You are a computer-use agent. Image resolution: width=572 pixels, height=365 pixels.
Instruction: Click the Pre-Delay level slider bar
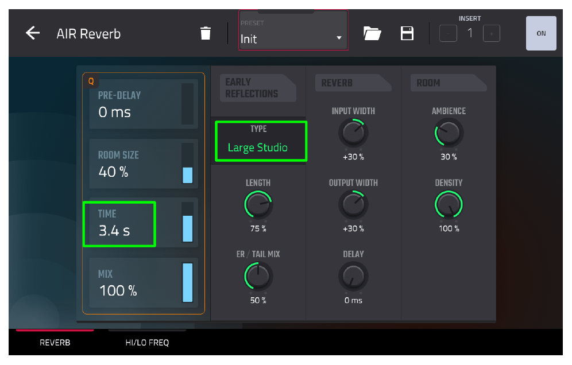pyautogui.click(x=187, y=104)
